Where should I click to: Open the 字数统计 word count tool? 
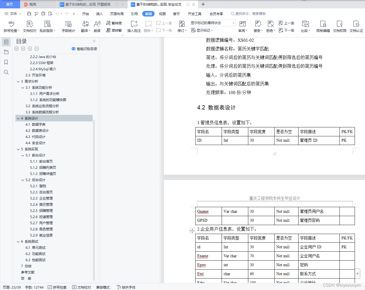68,27
